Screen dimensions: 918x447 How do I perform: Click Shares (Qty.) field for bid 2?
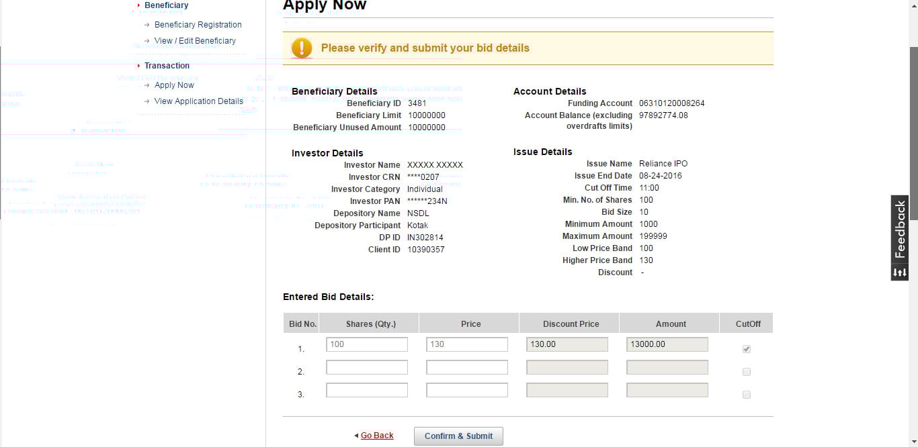point(367,367)
